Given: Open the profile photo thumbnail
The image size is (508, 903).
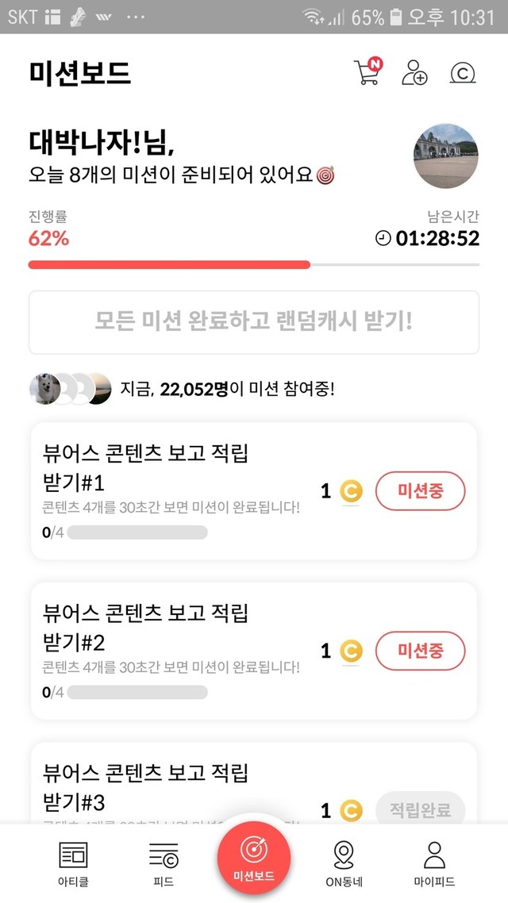Looking at the screenshot, I should 447,156.
